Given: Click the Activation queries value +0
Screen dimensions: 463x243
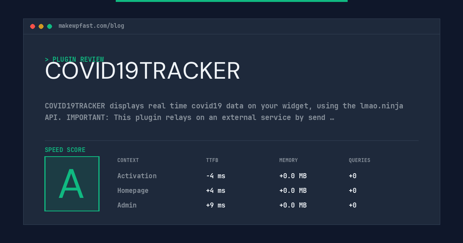Looking at the screenshot, I should [x=353, y=176].
